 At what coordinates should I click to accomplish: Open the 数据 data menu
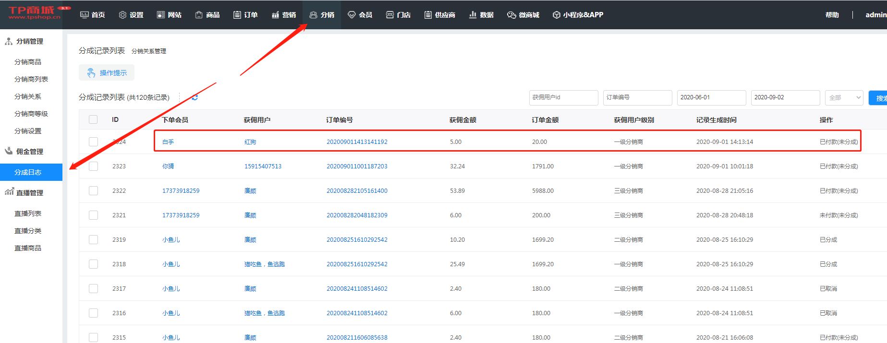pyautogui.click(x=481, y=15)
